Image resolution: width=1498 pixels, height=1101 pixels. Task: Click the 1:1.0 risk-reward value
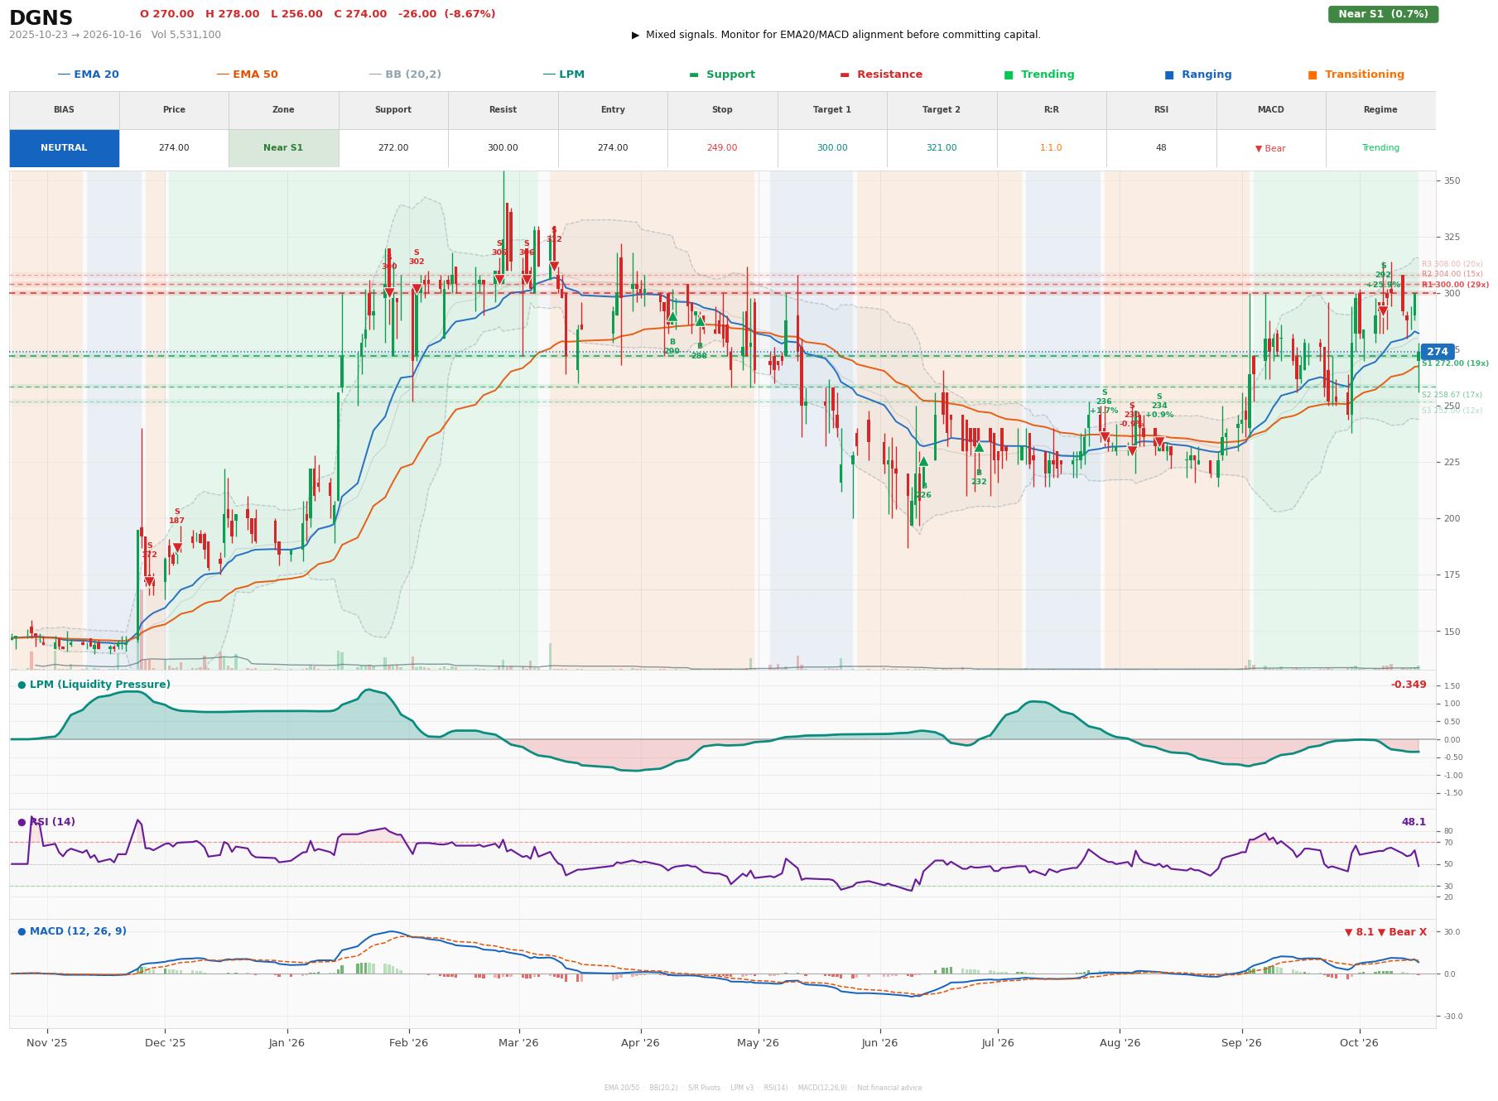coord(1051,148)
